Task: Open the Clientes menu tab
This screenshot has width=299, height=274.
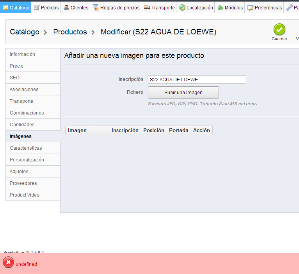Action: [x=75, y=7]
